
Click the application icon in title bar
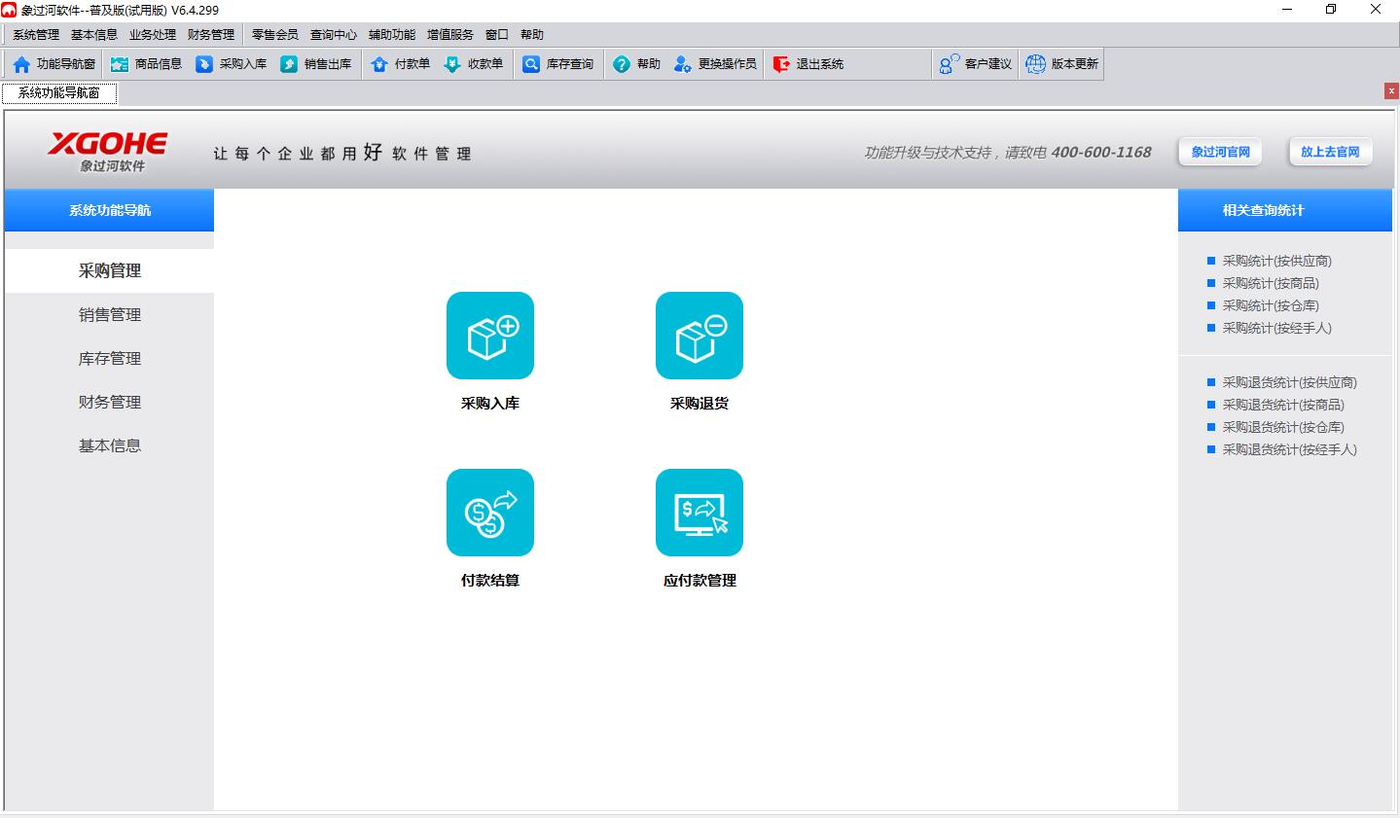point(10,10)
